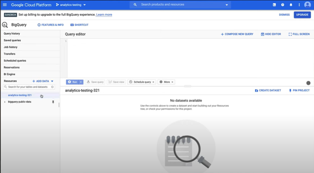Click the ADD DATA button

click(x=42, y=81)
